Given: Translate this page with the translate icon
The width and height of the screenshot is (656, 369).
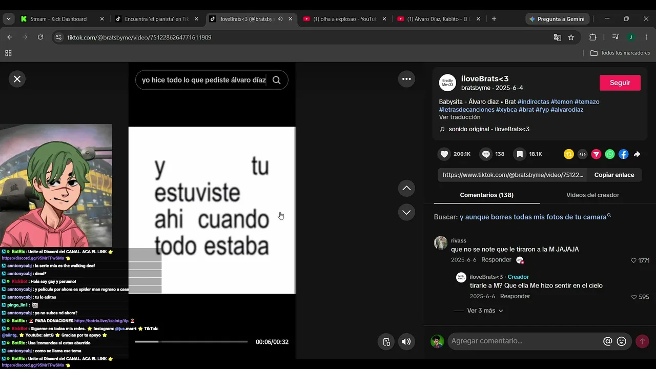Looking at the screenshot, I should 557,37.
